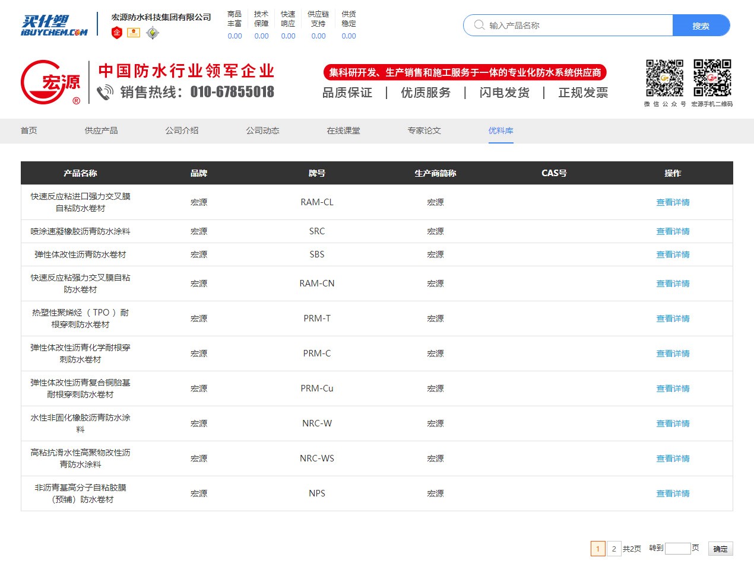Image resolution: width=754 pixels, height=567 pixels.
Task: Click the blue 搜索 button
Action: click(x=701, y=26)
